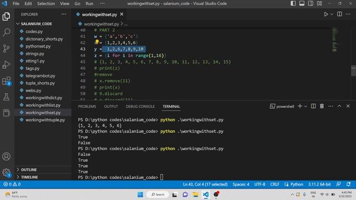This screenshot has height=200, width=356.
Task: Open the Selection menu
Action: tap(46, 4)
